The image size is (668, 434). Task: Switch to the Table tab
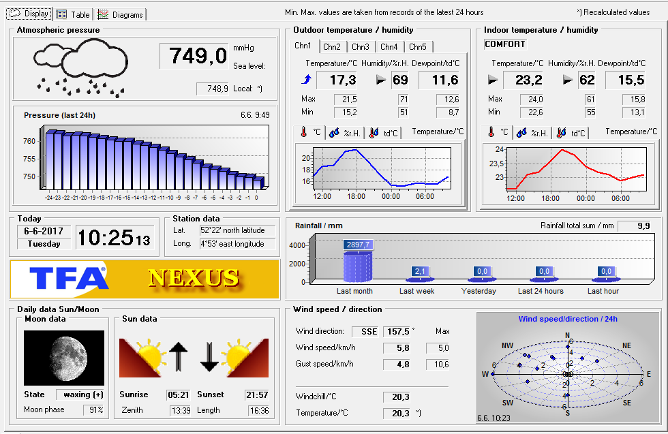click(73, 14)
